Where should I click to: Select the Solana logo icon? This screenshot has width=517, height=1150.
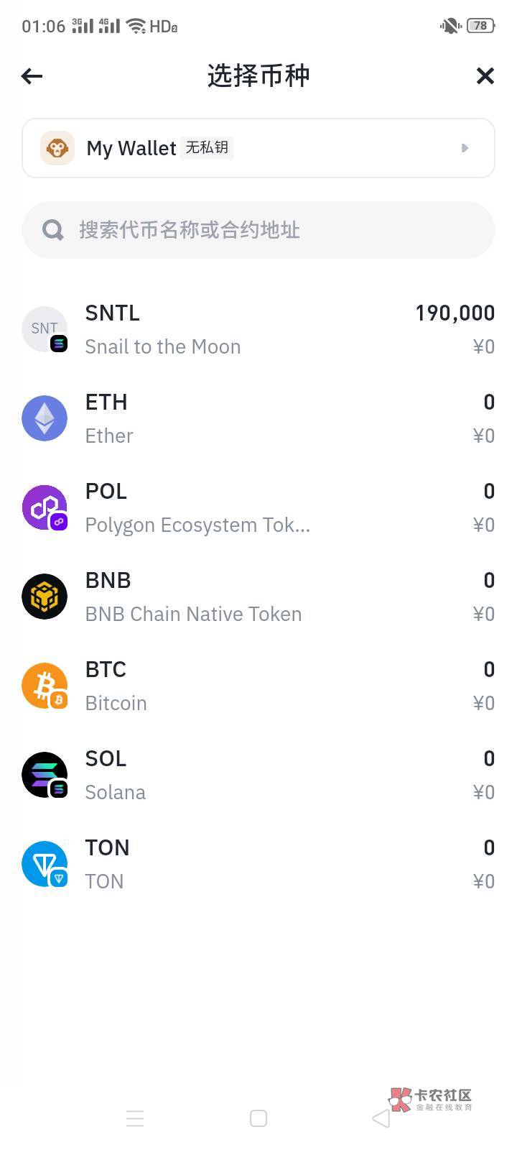[45, 775]
